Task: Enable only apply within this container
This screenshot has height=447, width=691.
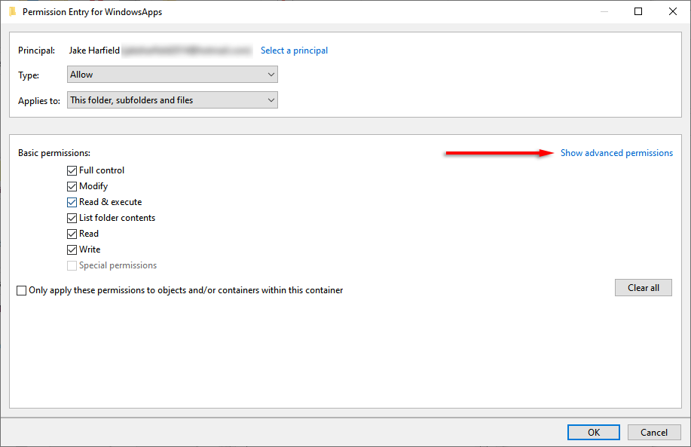Action: pos(21,290)
